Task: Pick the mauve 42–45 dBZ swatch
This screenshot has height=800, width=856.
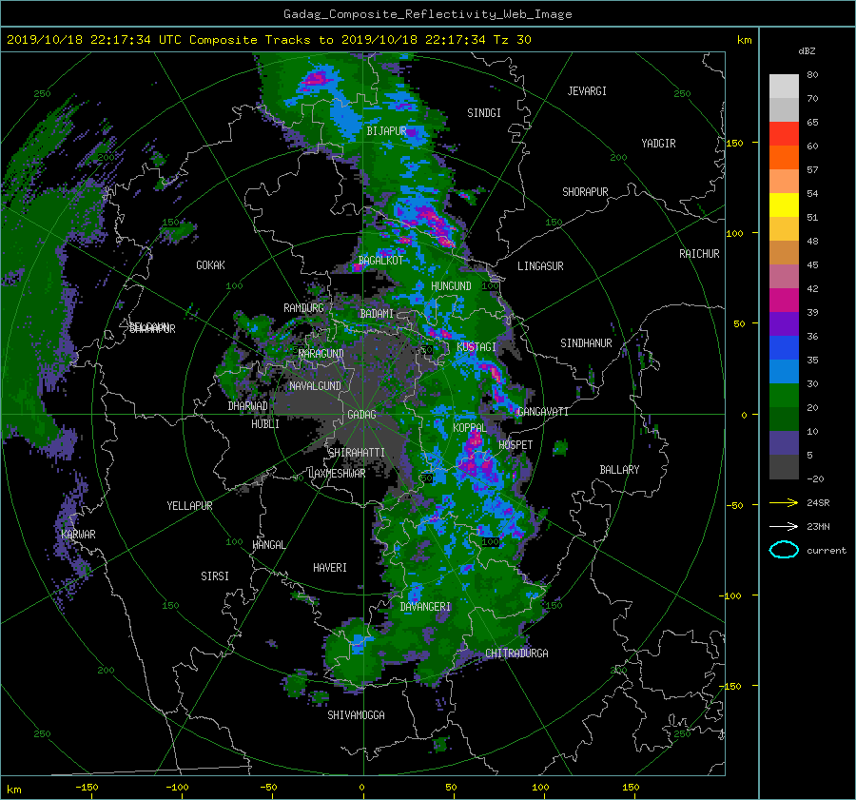Action: [784, 276]
